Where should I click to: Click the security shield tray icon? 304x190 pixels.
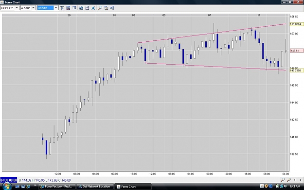tap(266, 186)
